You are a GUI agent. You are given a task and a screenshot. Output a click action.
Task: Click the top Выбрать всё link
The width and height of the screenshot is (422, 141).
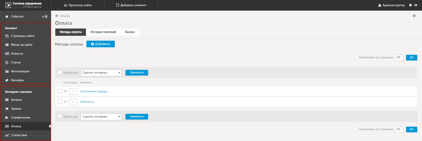pos(71,73)
